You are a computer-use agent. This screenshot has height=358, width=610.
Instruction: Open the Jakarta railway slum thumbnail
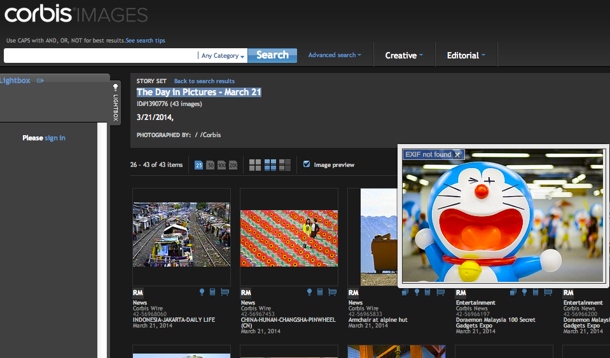click(181, 234)
